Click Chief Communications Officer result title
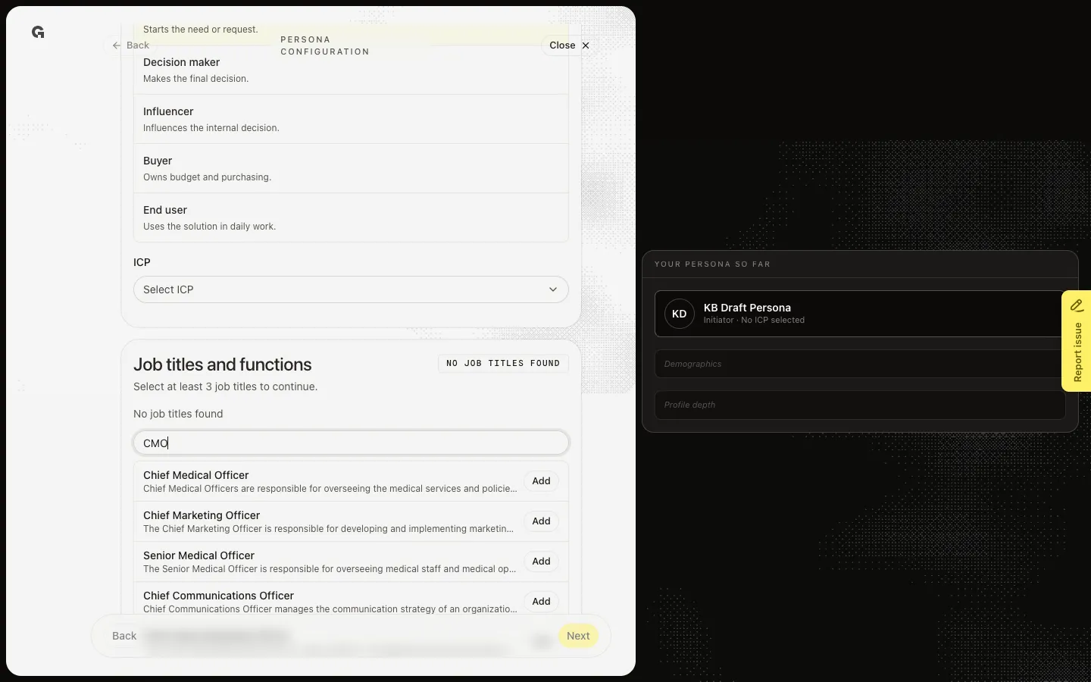The width and height of the screenshot is (1091, 682). click(x=218, y=596)
